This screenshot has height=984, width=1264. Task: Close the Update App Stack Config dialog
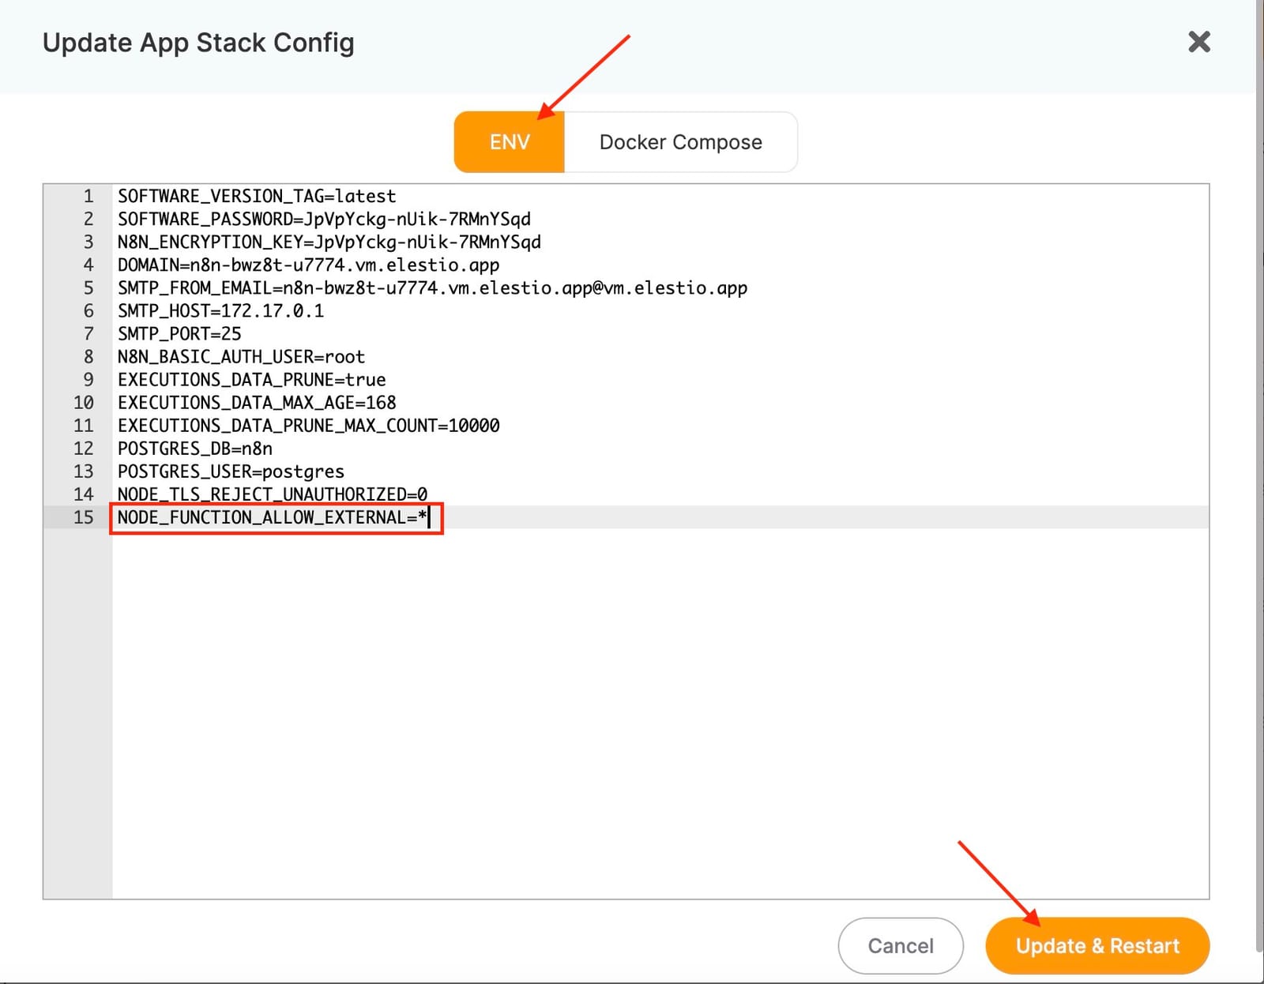[1199, 43]
